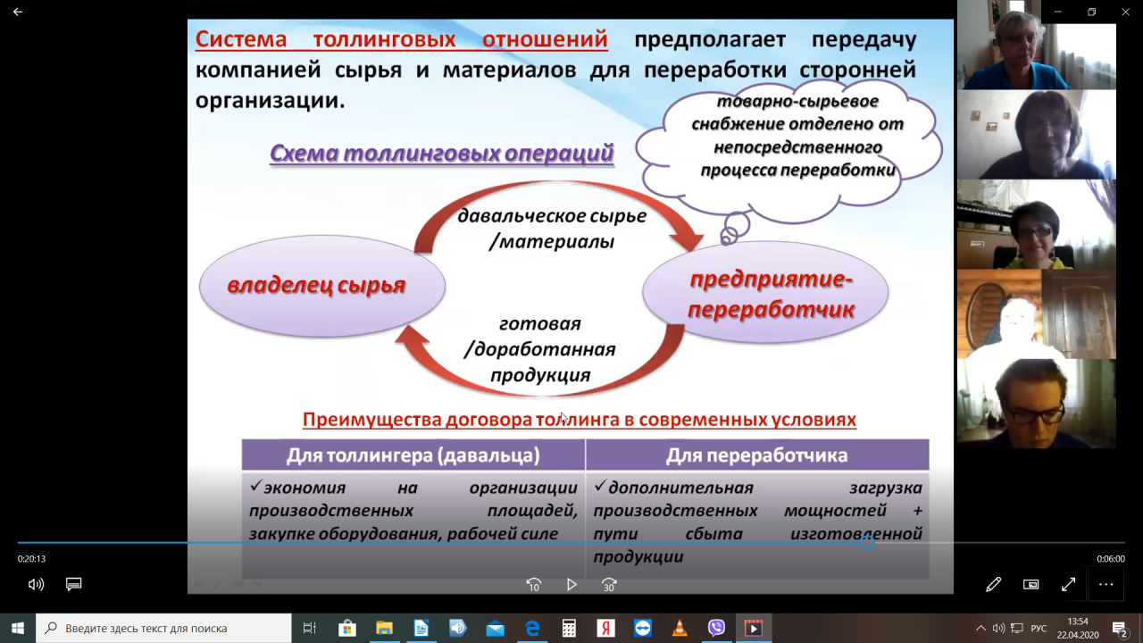Open Viber from the taskbar
This screenshot has width=1143, height=643.
click(716, 628)
